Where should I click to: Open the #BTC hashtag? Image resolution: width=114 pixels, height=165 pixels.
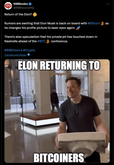click(x=41, y=41)
